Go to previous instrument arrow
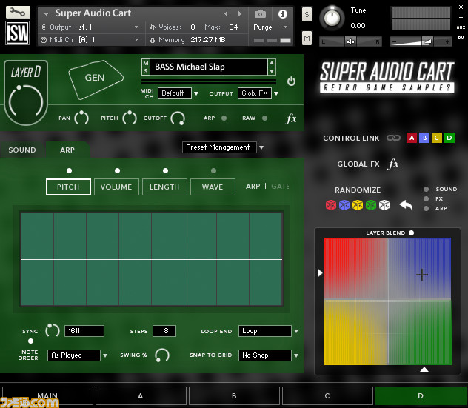The height and width of the screenshot is (408, 468). 226,14
